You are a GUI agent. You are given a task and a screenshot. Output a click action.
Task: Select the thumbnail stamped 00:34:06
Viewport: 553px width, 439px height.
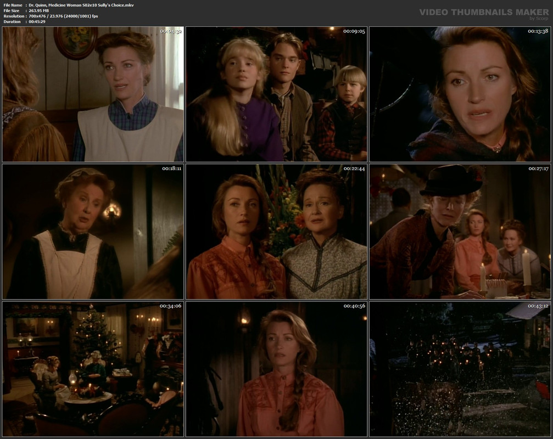(93, 369)
